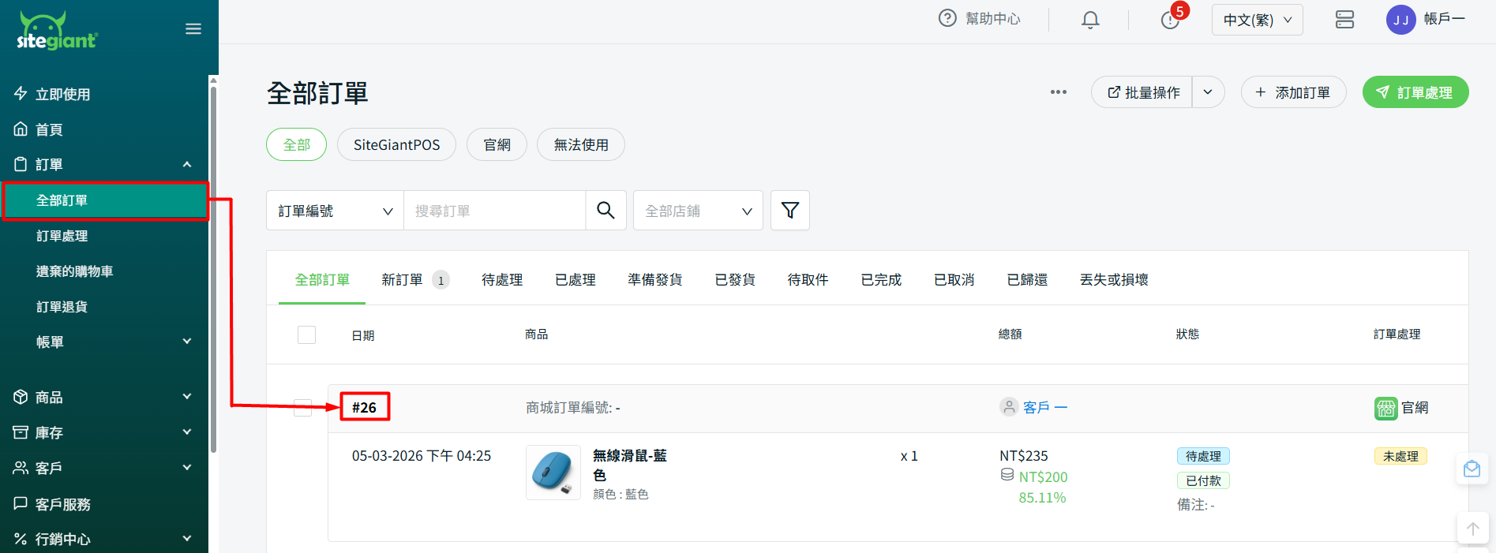The width and height of the screenshot is (1496, 553).
Task: Open the notification bell
Action: [1089, 20]
